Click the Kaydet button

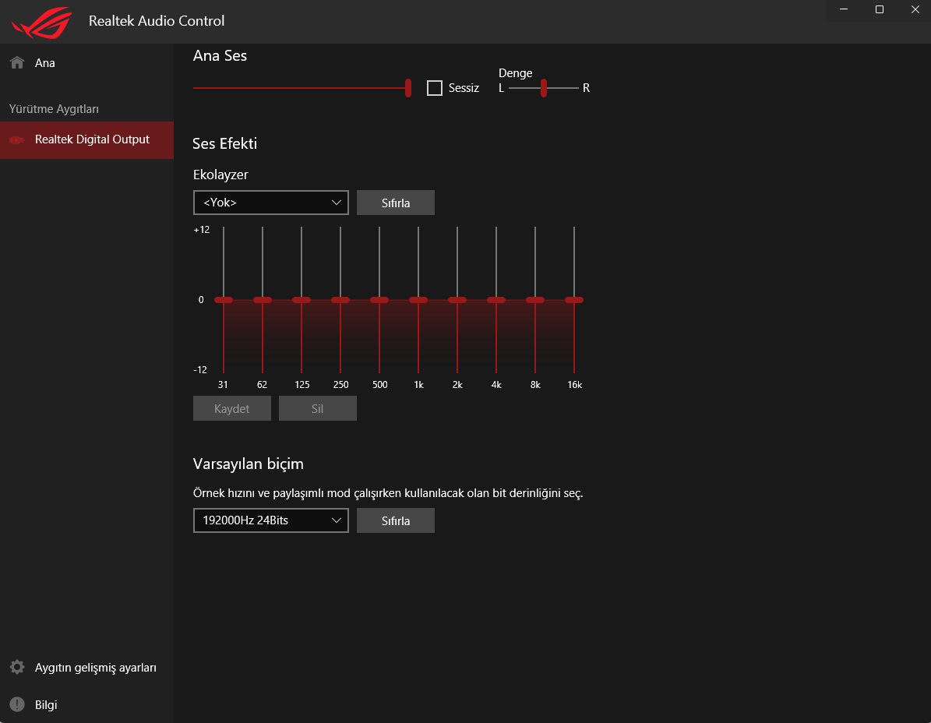[x=231, y=408]
